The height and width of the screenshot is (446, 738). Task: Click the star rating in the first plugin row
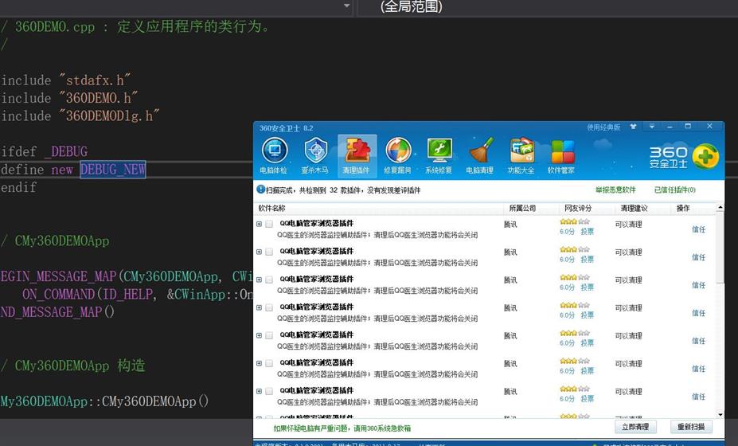[x=575, y=221]
